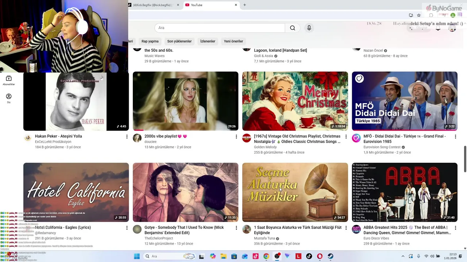Switch to OBS Studio on the taskbar
467x262 pixels.
coord(277,256)
